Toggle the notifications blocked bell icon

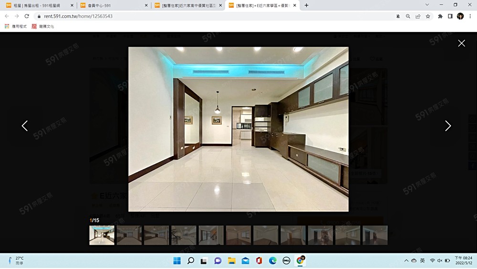click(398, 16)
